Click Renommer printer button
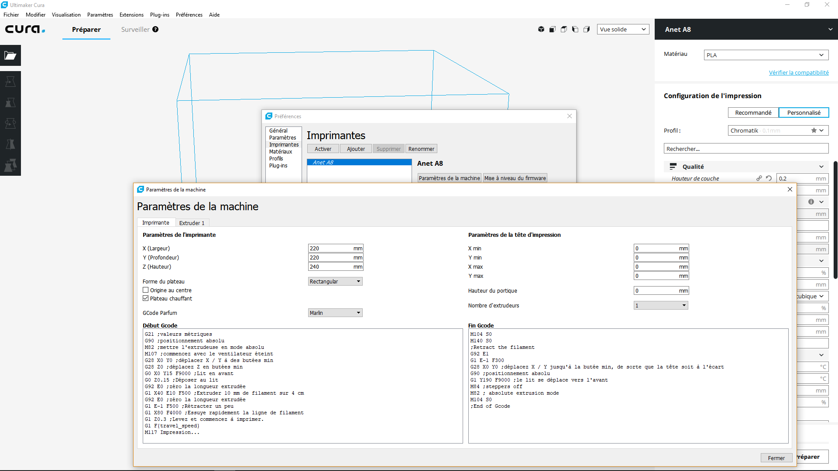 (421, 149)
